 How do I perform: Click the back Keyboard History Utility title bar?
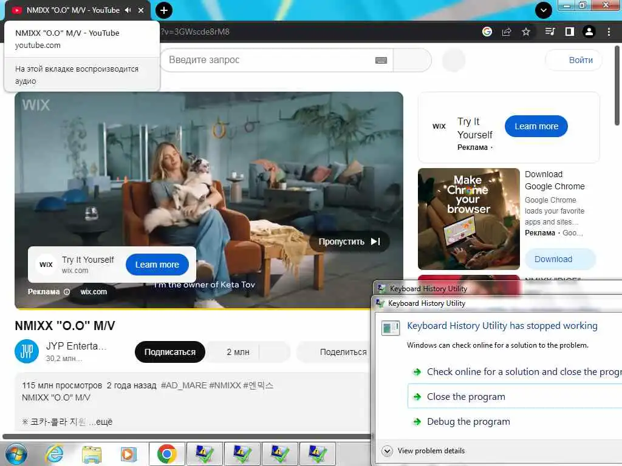tap(498, 288)
